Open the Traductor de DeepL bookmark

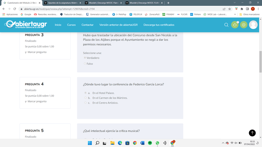72,14
